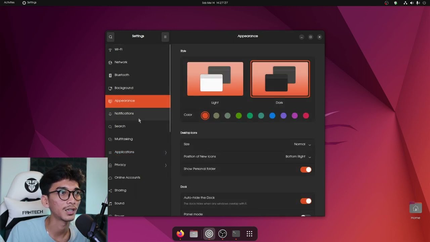Image resolution: width=430 pixels, height=242 pixels.
Task: Go to Network settings
Action: click(x=138, y=62)
